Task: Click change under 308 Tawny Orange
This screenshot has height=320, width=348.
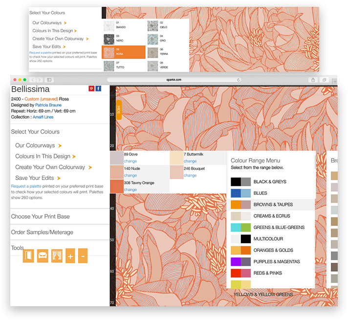Action: (130, 189)
